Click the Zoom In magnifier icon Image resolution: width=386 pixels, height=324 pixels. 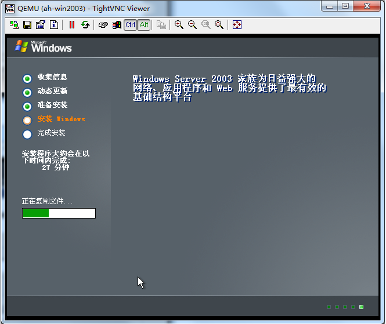[179, 25]
